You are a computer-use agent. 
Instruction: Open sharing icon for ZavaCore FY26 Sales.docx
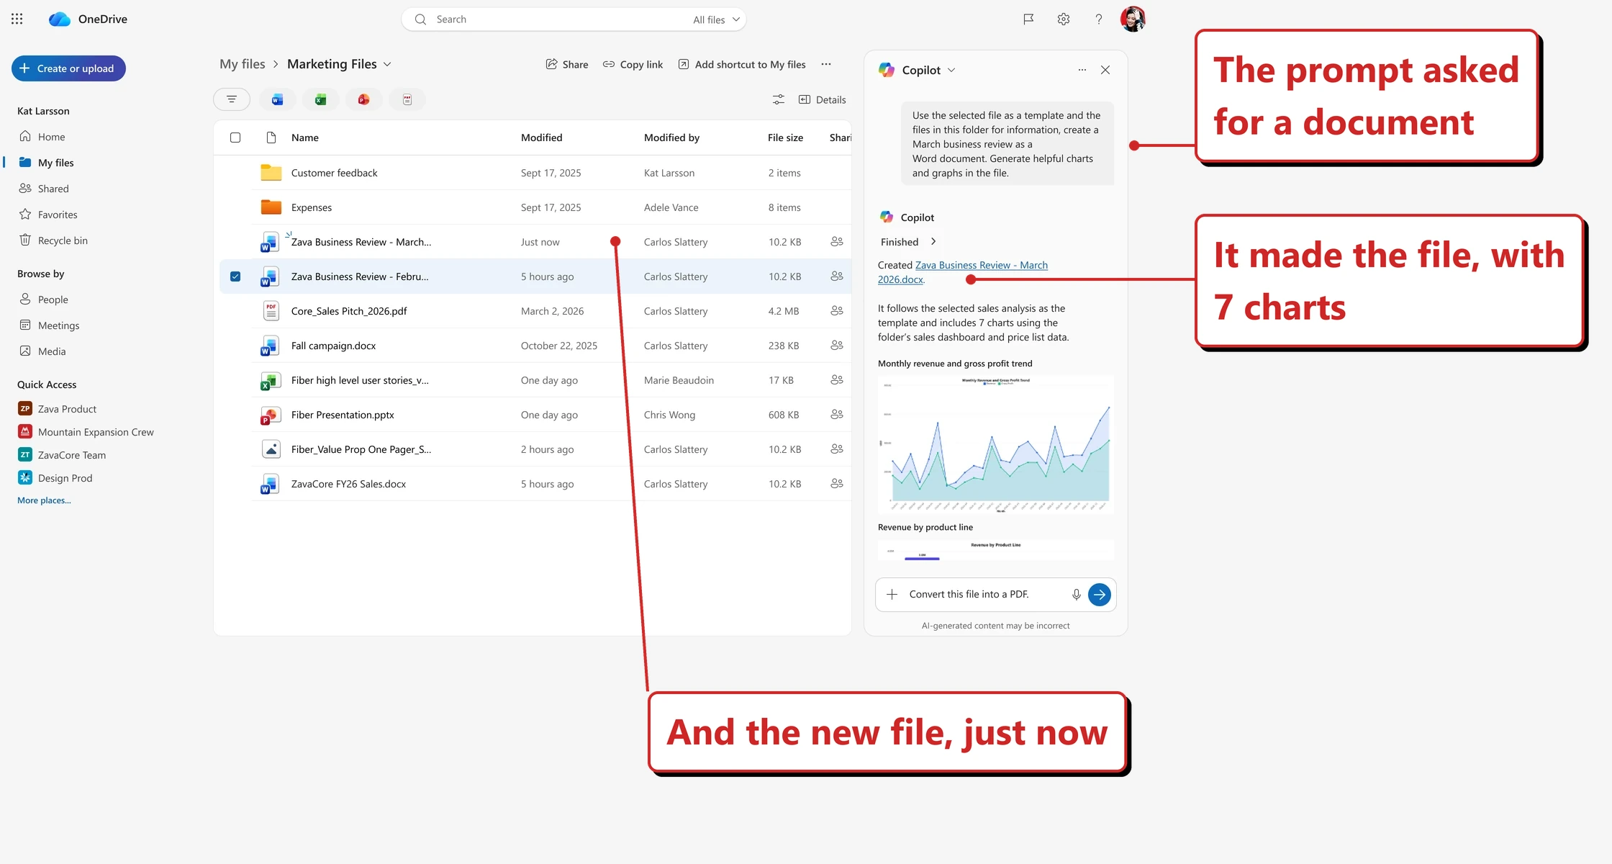coord(837,484)
